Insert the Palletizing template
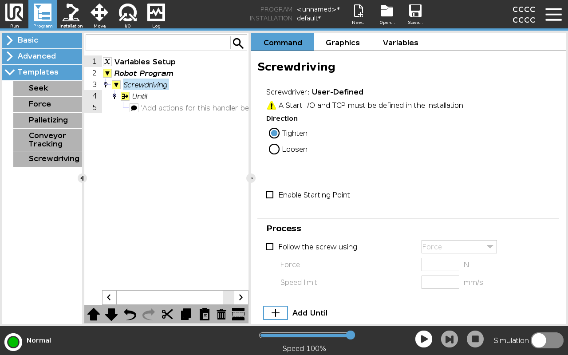568x355 pixels. tap(48, 120)
